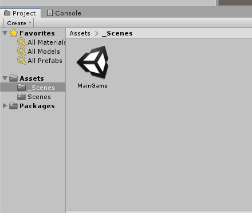Click the Scenes folder icon
The height and width of the screenshot is (213, 252).
(21, 97)
